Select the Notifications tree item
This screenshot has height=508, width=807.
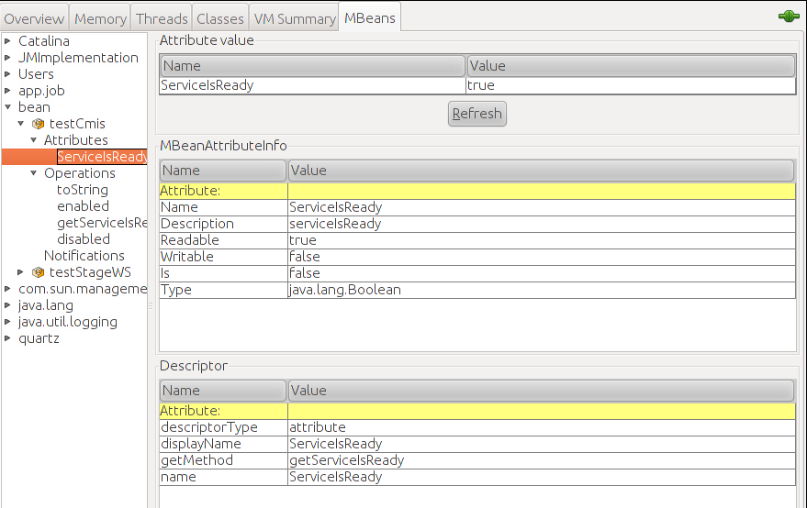[84, 256]
